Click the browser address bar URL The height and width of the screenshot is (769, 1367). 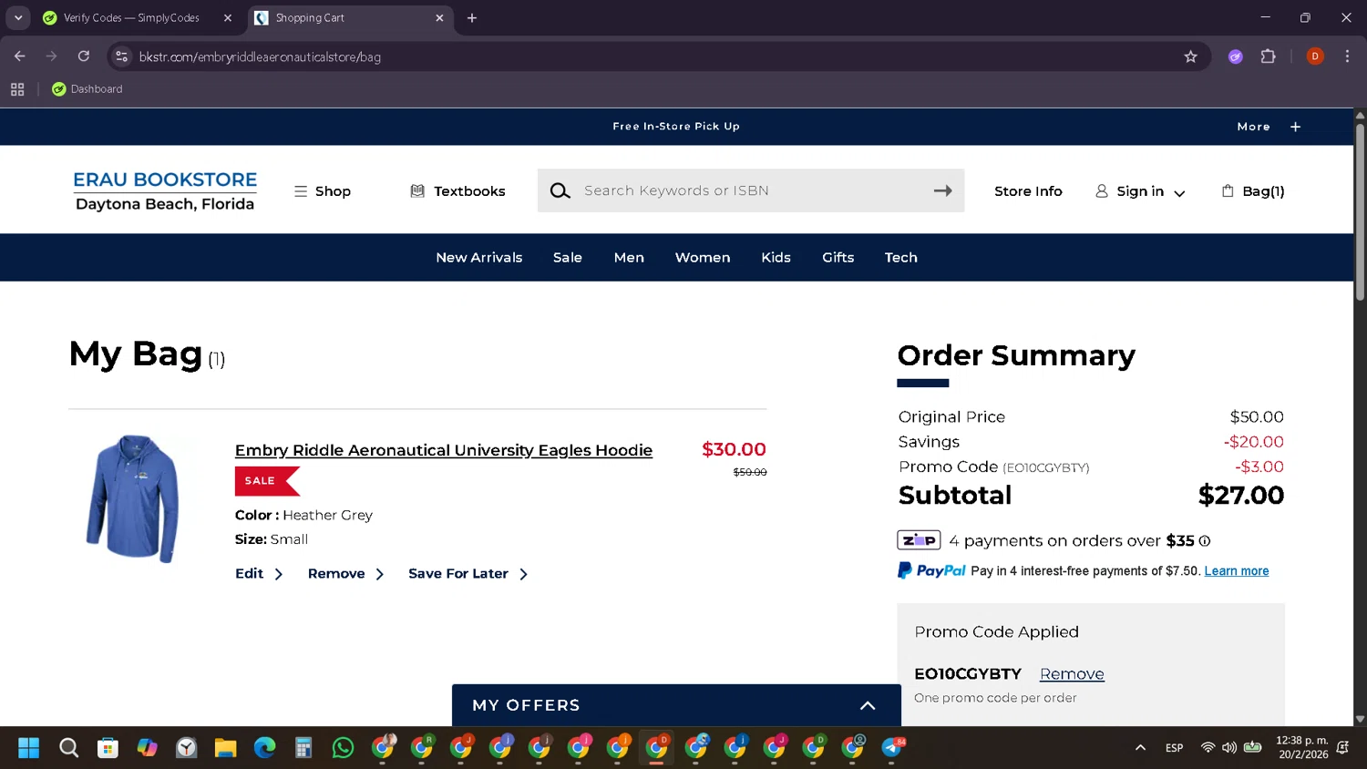pyautogui.click(x=260, y=56)
